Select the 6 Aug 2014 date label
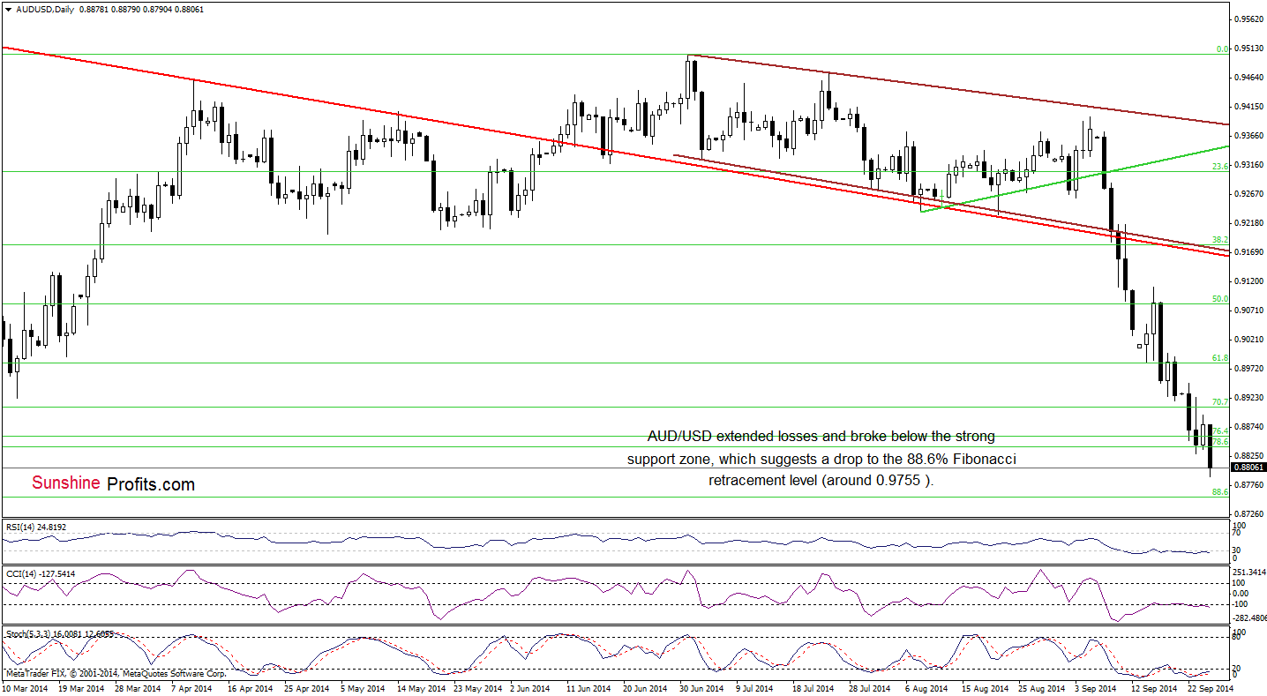This screenshot has height=696, width=1267. point(928,687)
